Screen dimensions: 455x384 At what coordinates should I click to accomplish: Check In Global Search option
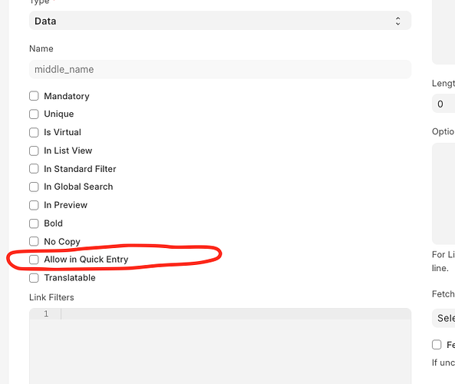tap(34, 187)
